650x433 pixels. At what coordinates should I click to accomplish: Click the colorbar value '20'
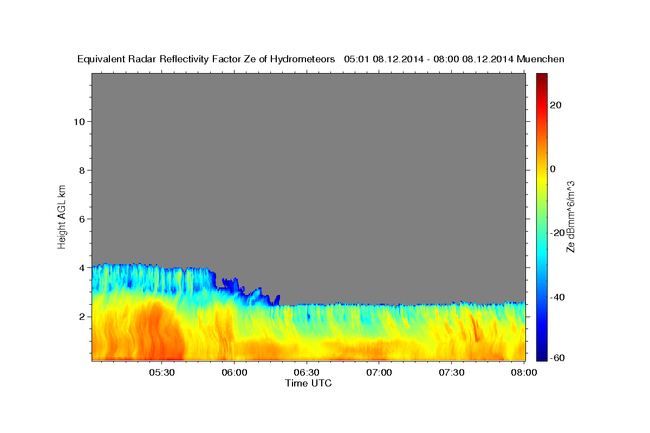click(556, 105)
